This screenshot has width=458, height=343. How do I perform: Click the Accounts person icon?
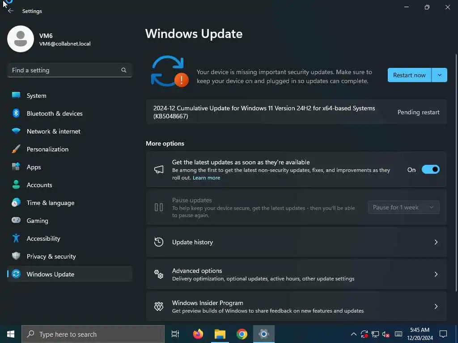(x=16, y=184)
